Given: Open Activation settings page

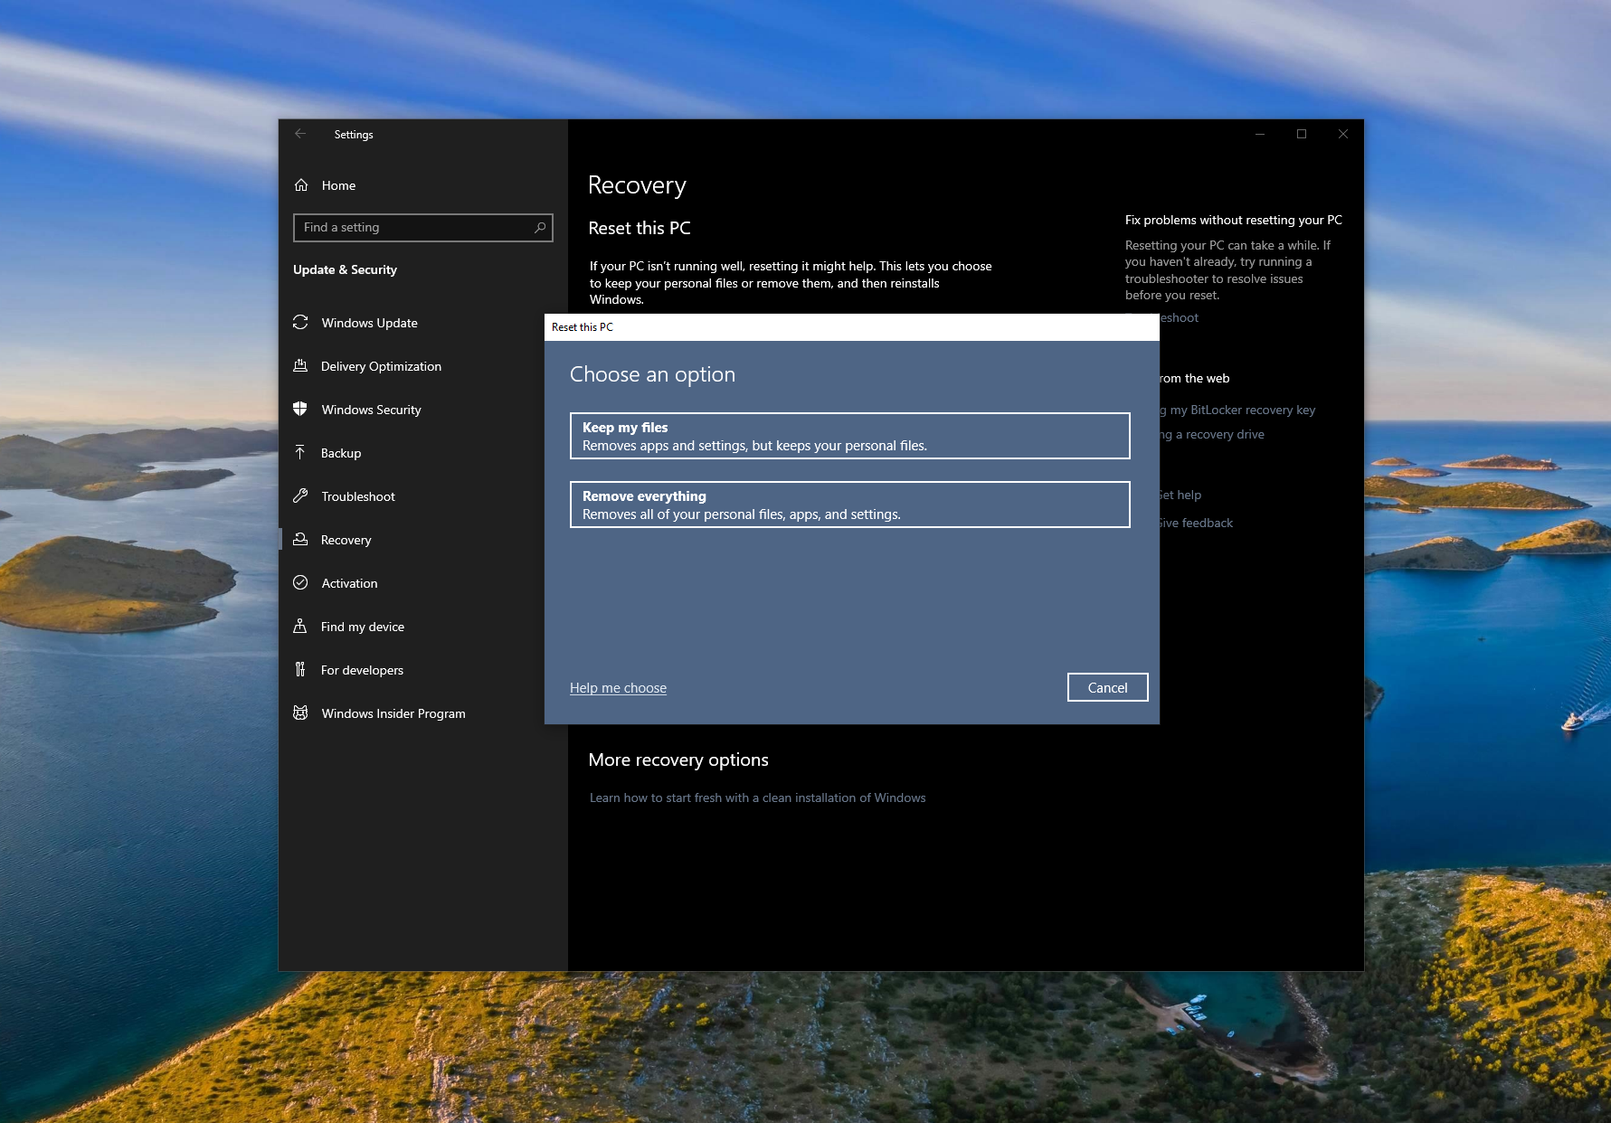Looking at the screenshot, I should coord(423,583).
